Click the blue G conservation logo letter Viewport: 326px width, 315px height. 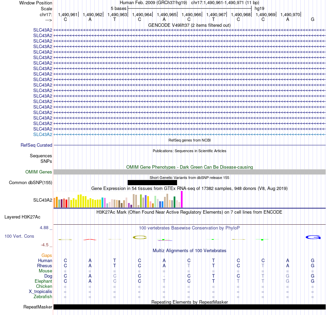[313, 237]
